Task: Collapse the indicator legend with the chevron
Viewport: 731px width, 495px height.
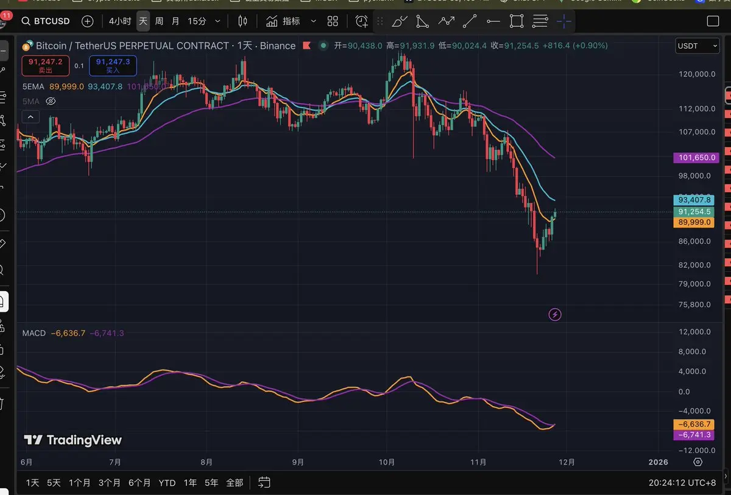Action: click(x=30, y=116)
